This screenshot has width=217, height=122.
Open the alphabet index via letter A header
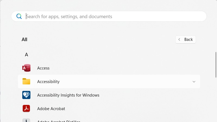(x=26, y=55)
